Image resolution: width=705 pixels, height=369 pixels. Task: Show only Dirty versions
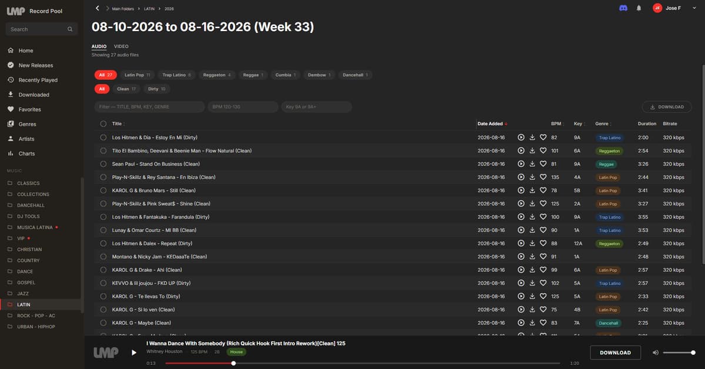pos(157,89)
